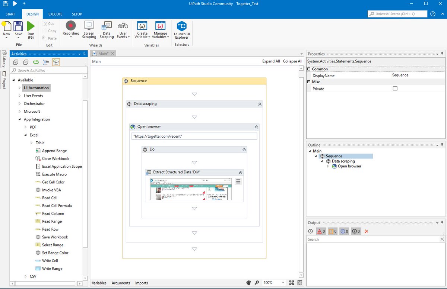Clear the Output panel with red X

pos(367,231)
